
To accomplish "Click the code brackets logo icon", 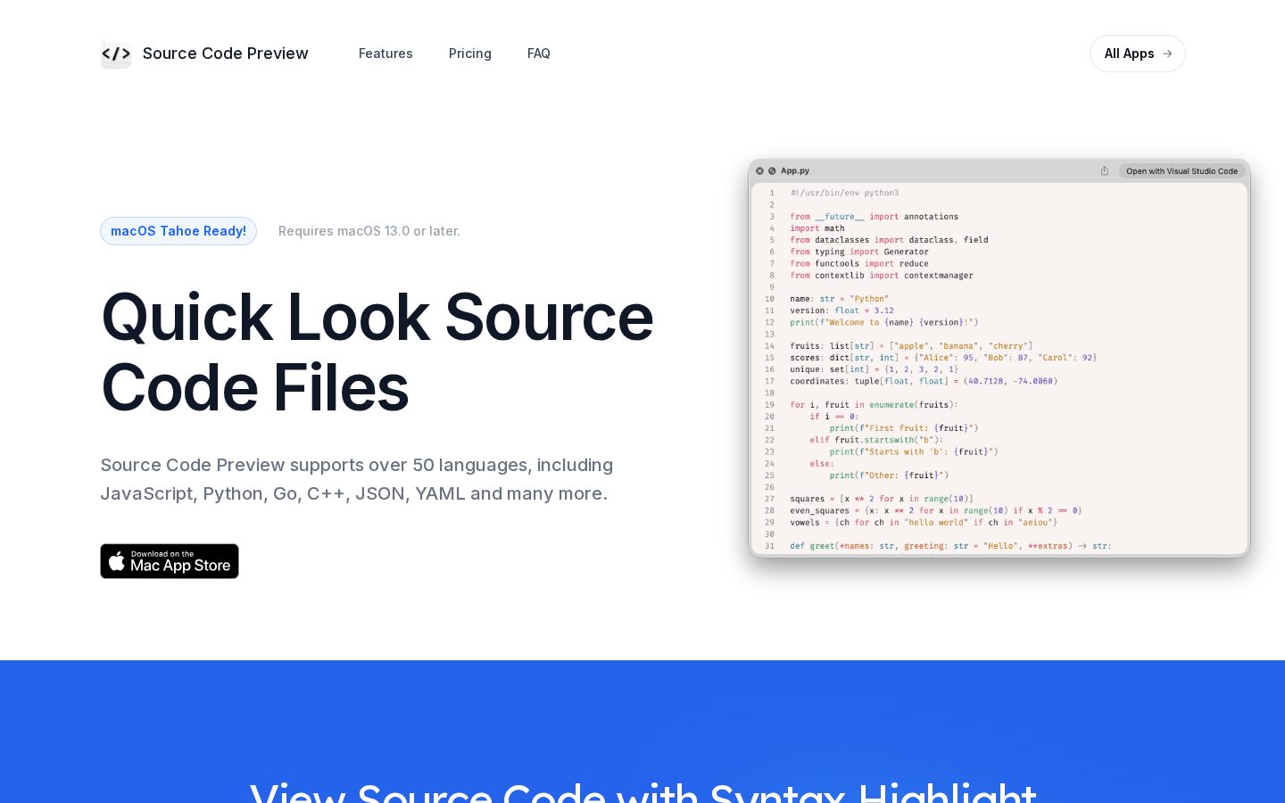I will [x=116, y=54].
